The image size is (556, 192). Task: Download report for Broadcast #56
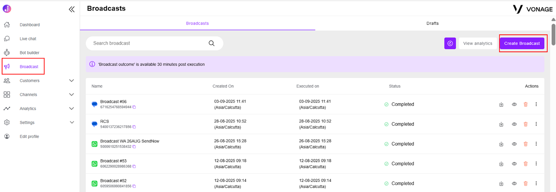[501, 104]
